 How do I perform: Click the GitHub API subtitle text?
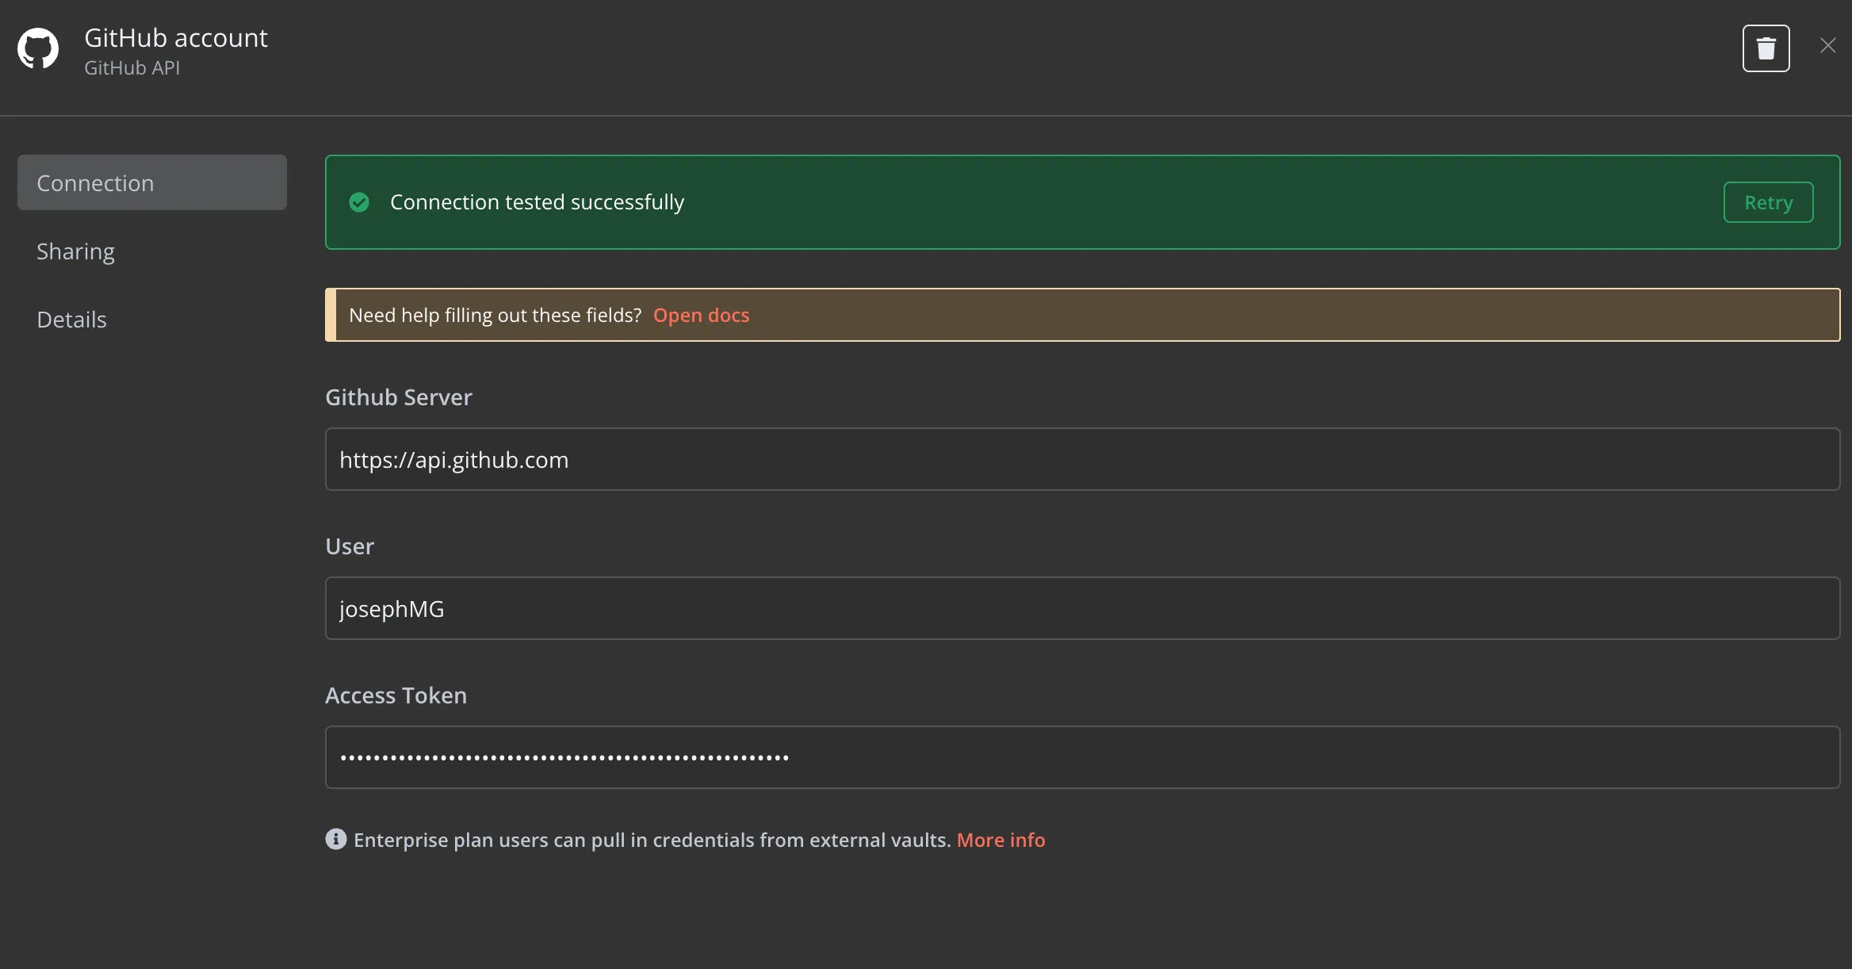coord(132,68)
